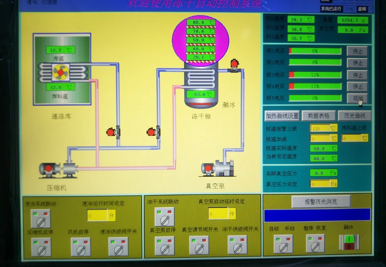Click the 板5电压 0% bar
The image size is (386, 267).
click(x=315, y=98)
